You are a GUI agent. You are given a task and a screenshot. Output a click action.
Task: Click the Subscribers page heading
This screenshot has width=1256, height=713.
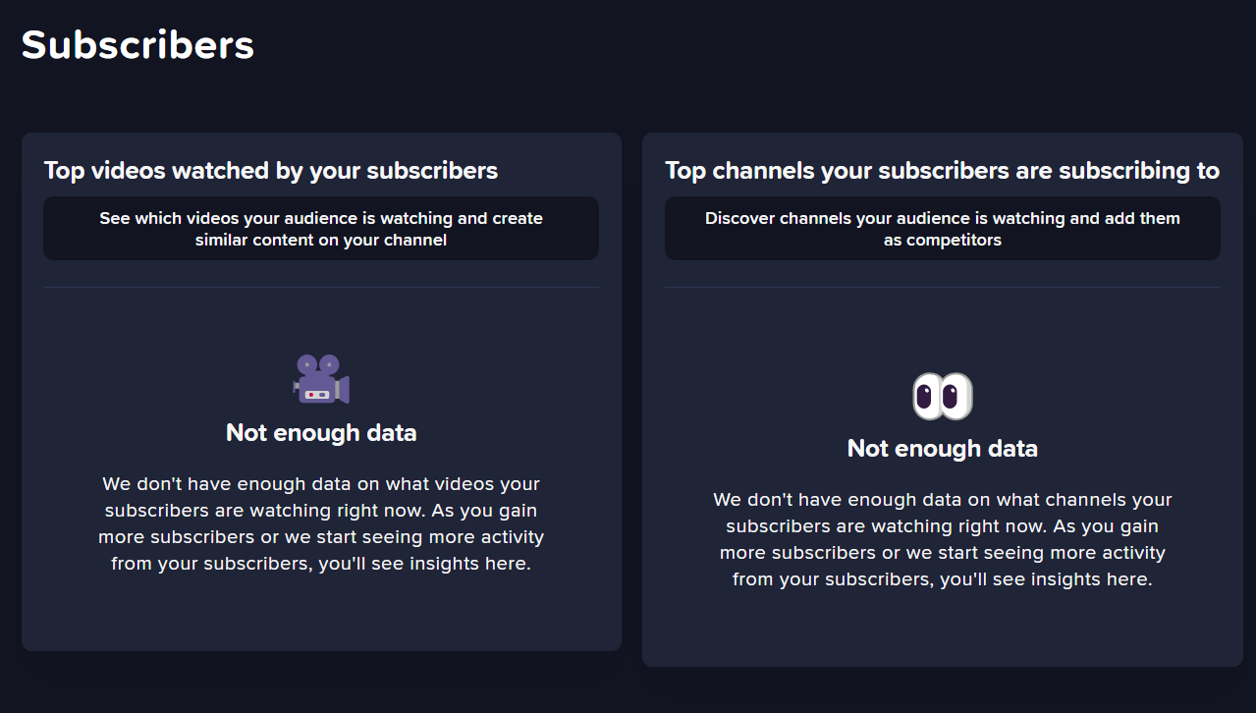pos(137,44)
